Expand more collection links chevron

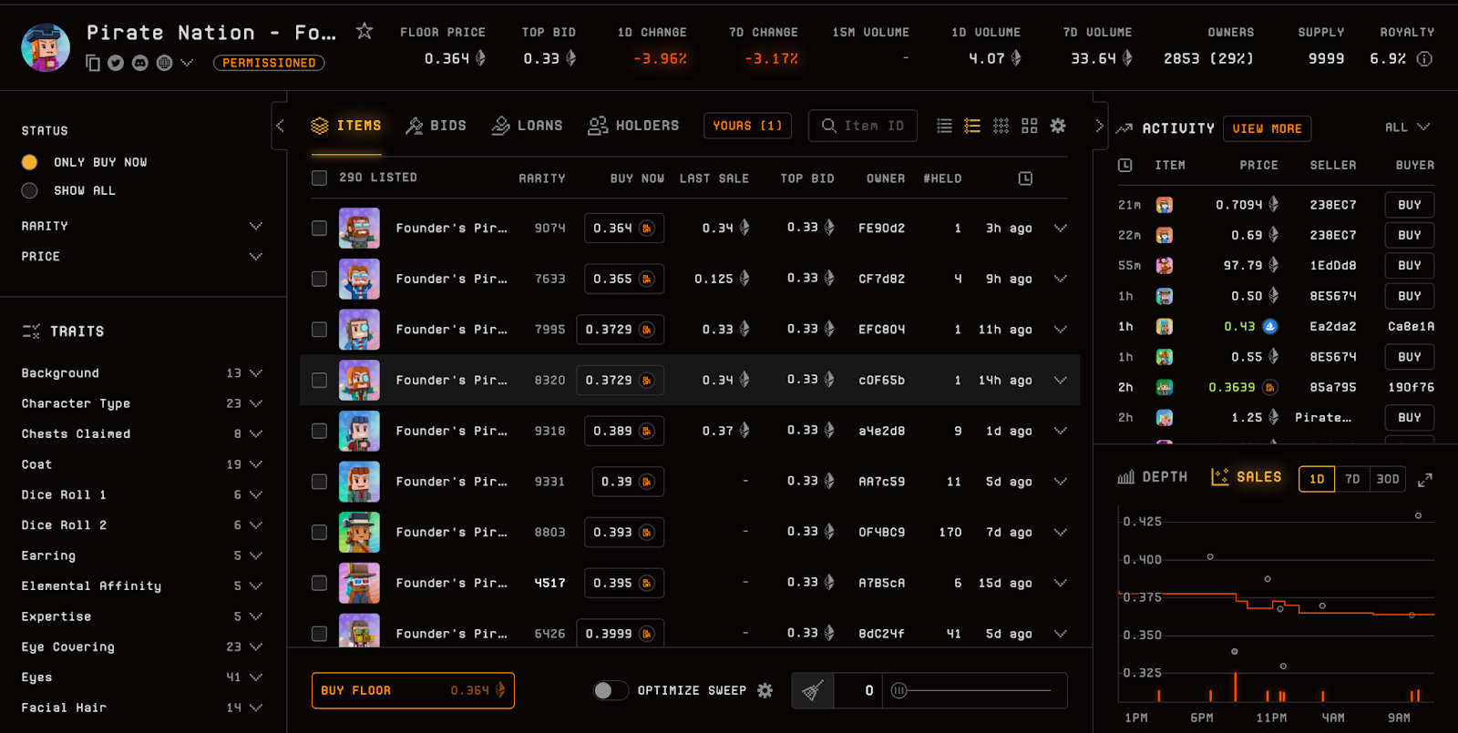pyautogui.click(x=187, y=63)
